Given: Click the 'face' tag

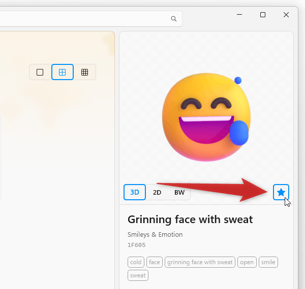Looking at the screenshot, I should [x=155, y=262].
